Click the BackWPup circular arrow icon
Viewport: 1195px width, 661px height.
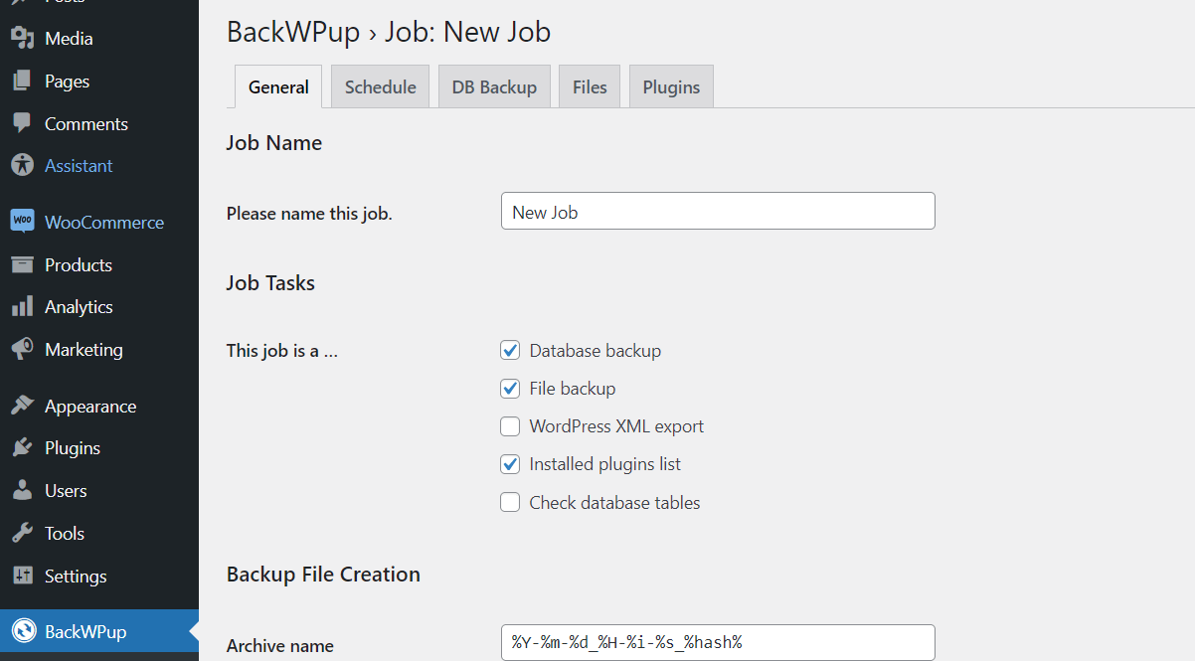click(x=23, y=631)
